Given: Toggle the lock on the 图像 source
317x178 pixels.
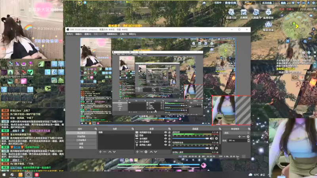Looking at the screenshot, I should [x=169, y=135].
